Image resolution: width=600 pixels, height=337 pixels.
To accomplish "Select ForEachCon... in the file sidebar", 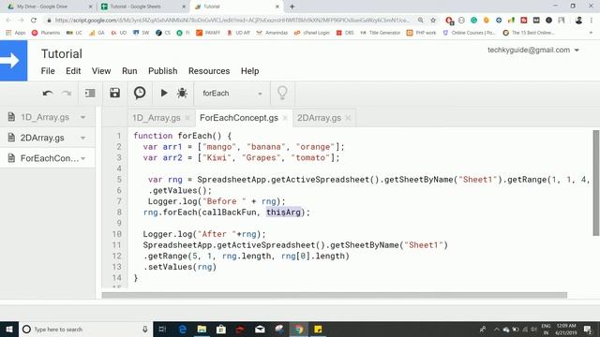I will 50,158.
